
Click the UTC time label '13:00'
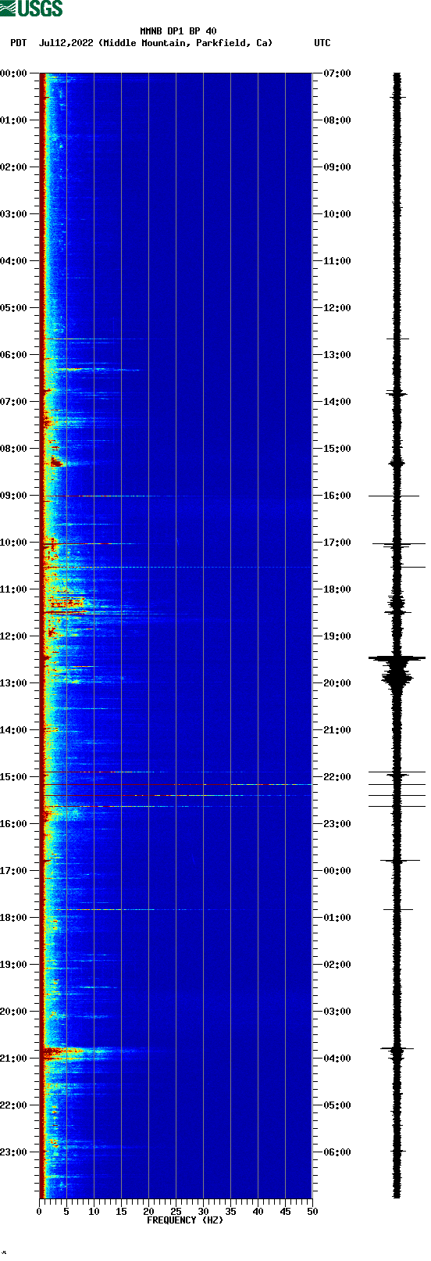coord(337,355)
